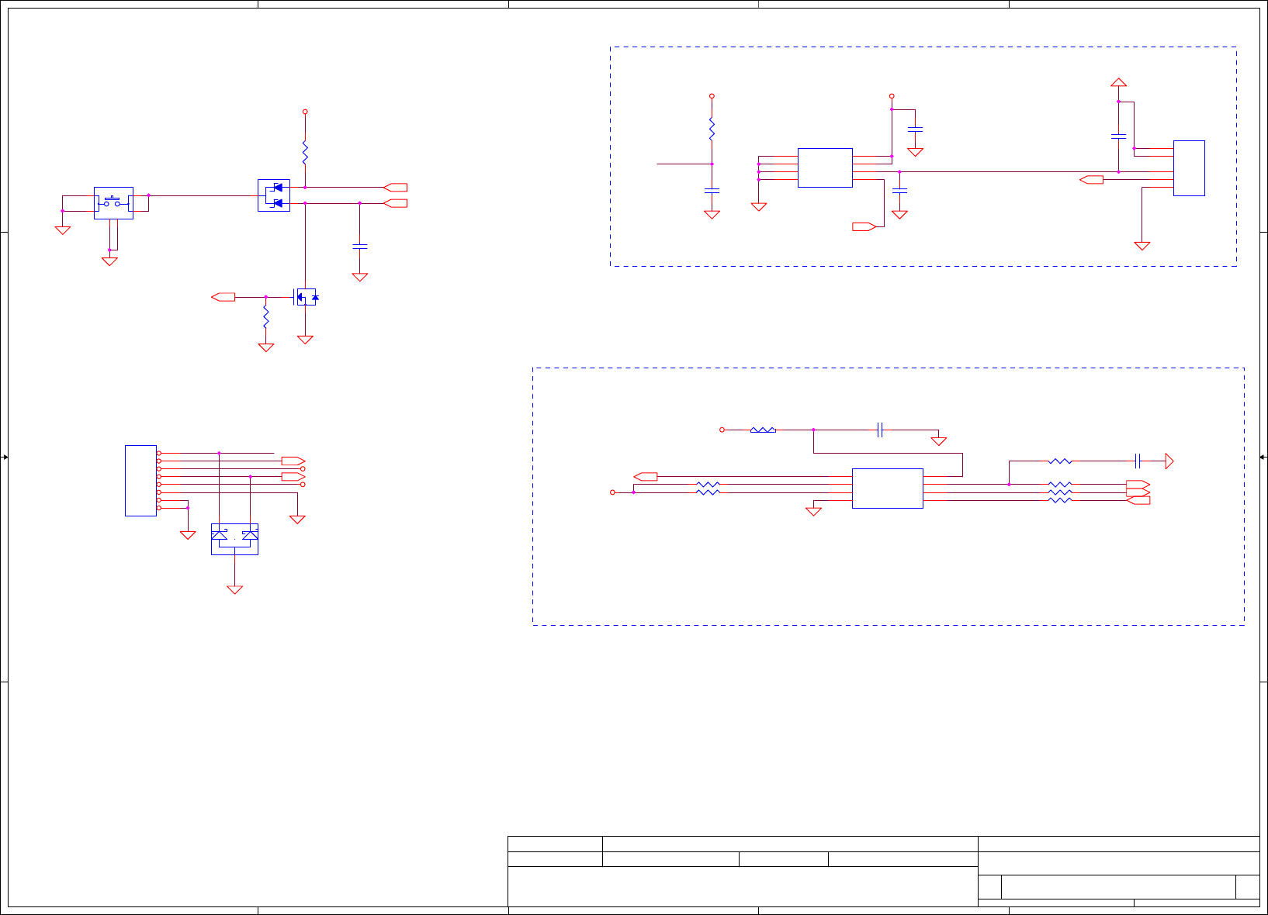
Task: Click the right-pointing triangle terminal after the capacitor
Action: tap(1169, 461)
